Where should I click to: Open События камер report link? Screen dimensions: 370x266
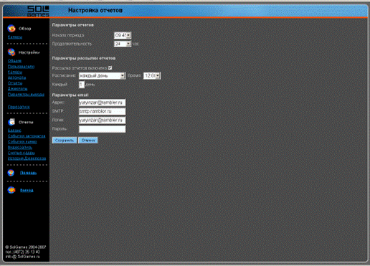coord(22,142)
